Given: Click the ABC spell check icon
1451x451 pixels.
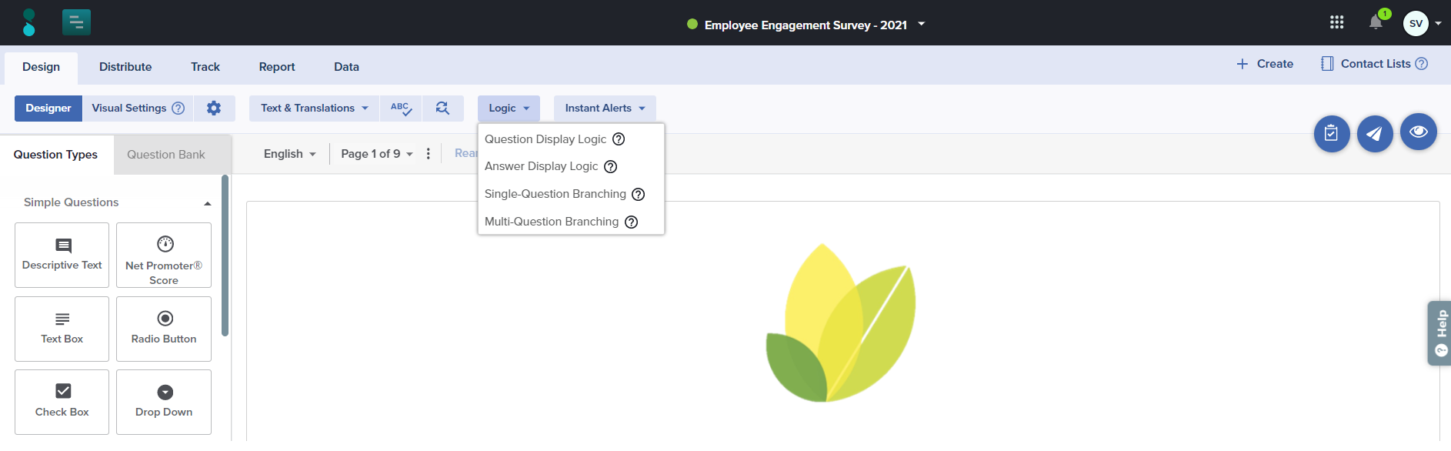Looking at the screenshot, I should tap(401, 109).
